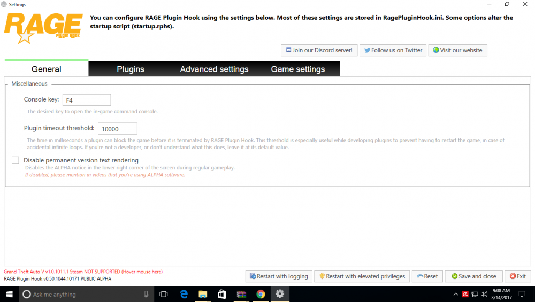Enable Disable permanent version text rendering checkbox

(x=16, y=160)
